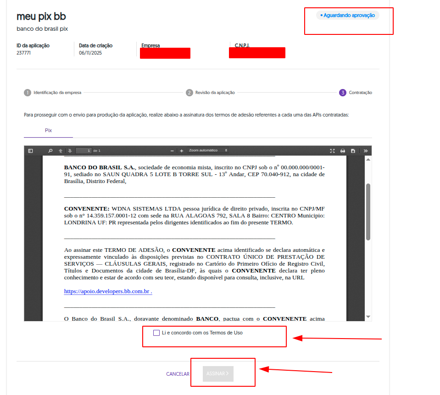Open the PDF search magnifier

(50, 150)
